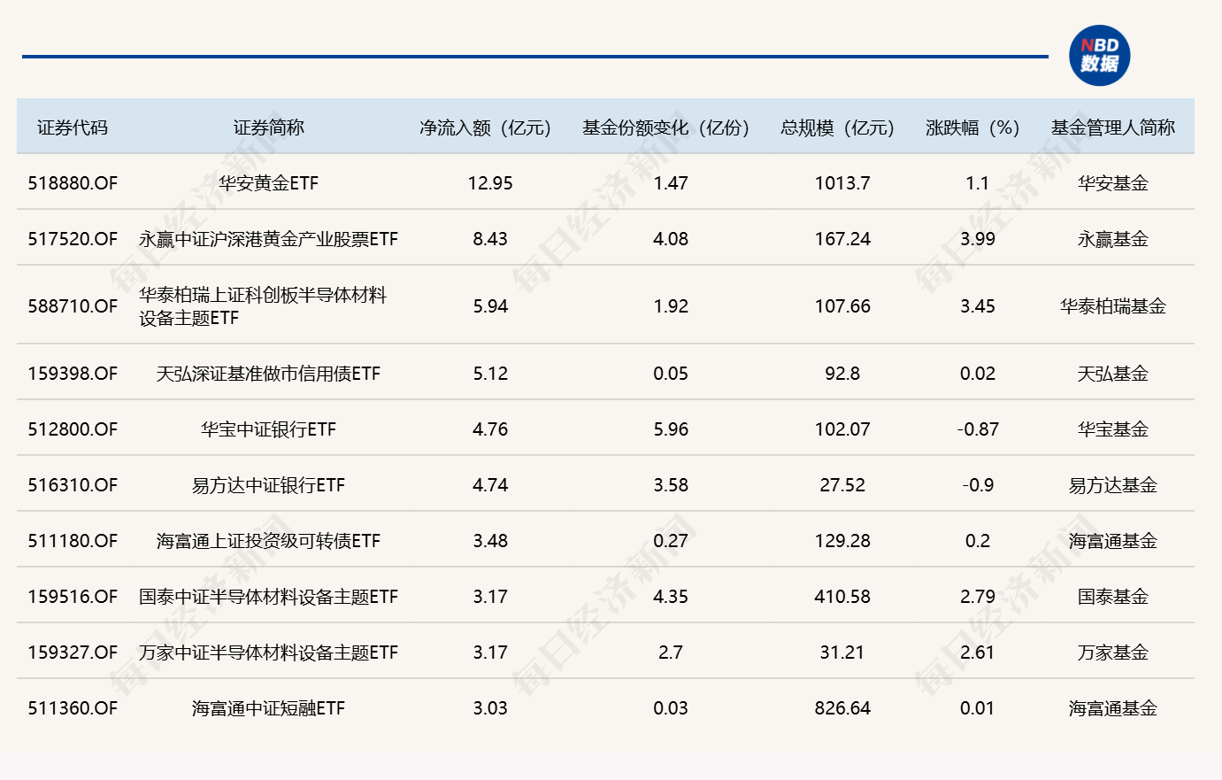Screen dimensions: 1222x780
Task: Click the 净流入额（亿元） column header
Action: 485,127
